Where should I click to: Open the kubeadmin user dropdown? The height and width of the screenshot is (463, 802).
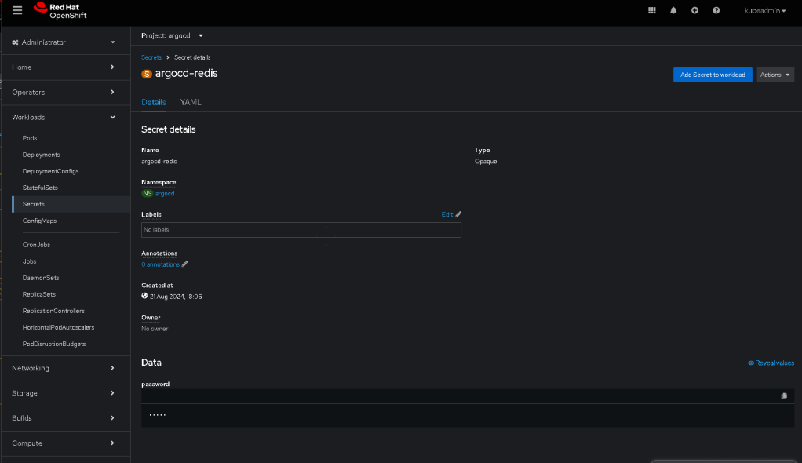pos(764,10)
